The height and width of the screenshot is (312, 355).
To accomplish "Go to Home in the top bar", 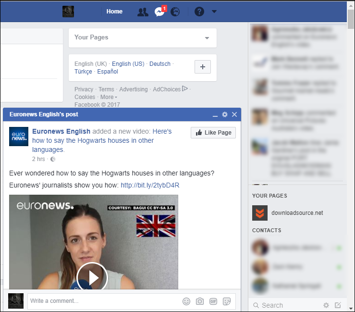I will tap(114, 12).
